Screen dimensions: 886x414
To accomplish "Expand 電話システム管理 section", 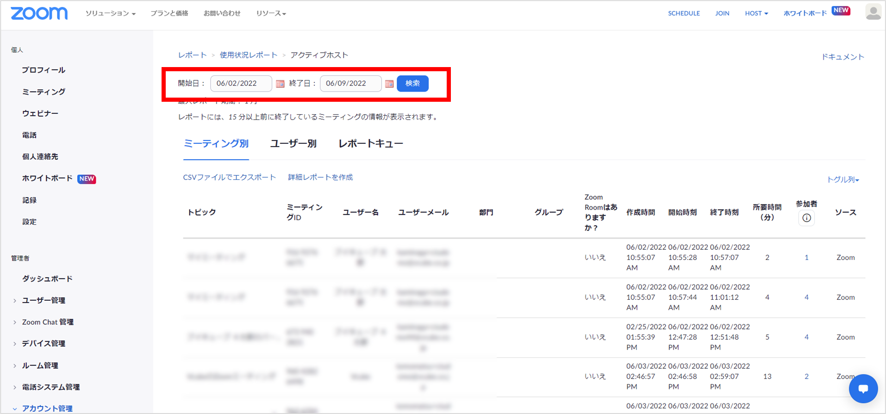I will (x=51, y=387).
